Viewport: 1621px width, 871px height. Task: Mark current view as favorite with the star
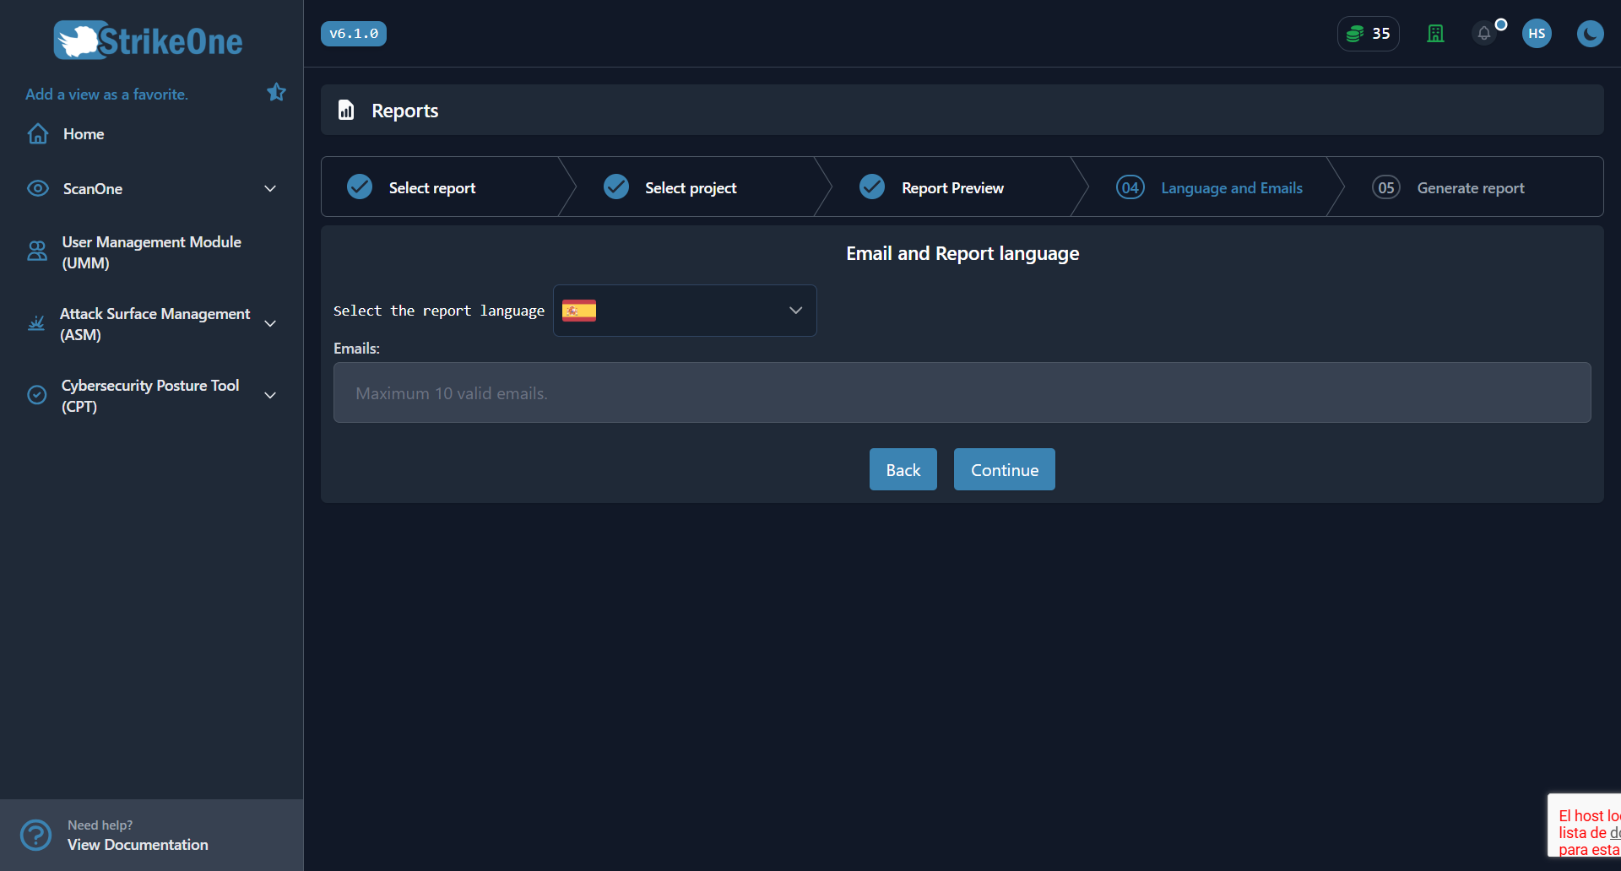pyautogui.click(x=276, y=92)
